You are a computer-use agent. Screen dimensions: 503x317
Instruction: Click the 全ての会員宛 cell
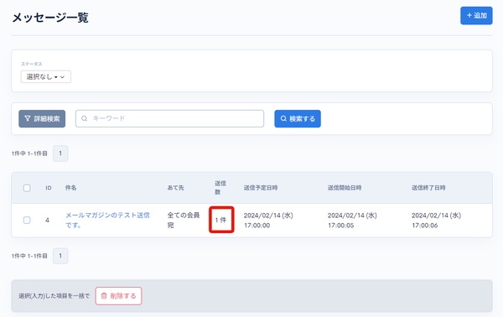coord(184,220)
